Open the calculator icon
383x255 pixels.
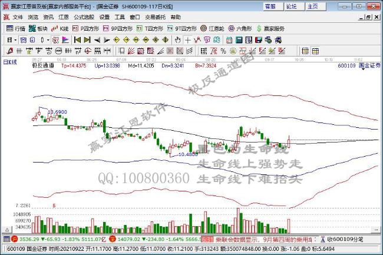point(239,40)
